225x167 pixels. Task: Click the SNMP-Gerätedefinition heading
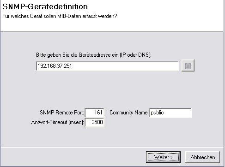pos(45,6)
